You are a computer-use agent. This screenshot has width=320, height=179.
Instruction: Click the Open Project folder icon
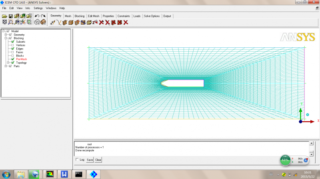4,16
